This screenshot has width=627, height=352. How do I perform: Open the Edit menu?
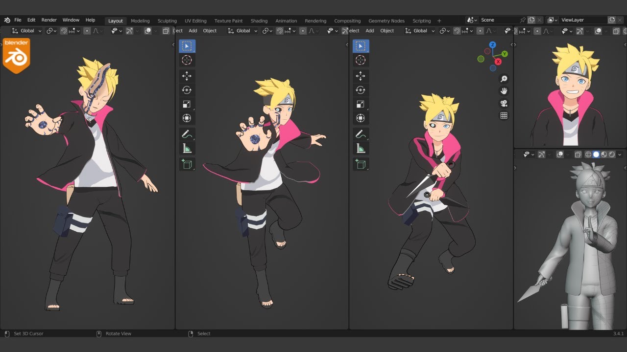tap(31, 20)
